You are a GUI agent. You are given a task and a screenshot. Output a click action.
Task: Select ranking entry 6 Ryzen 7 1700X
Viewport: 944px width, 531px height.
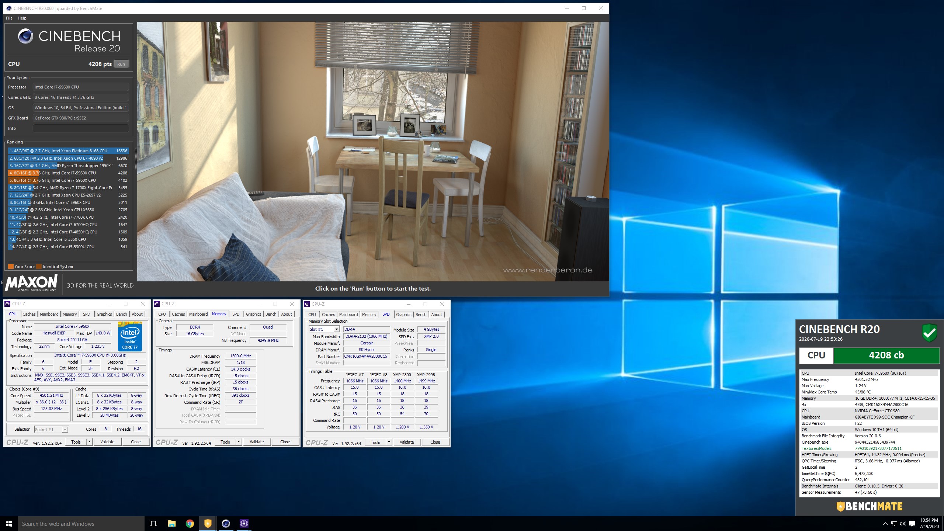click(68, 188)
